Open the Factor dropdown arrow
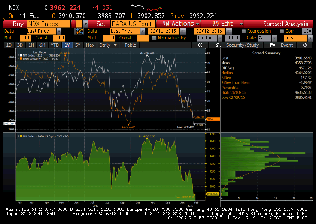 (x=220, y=38)
